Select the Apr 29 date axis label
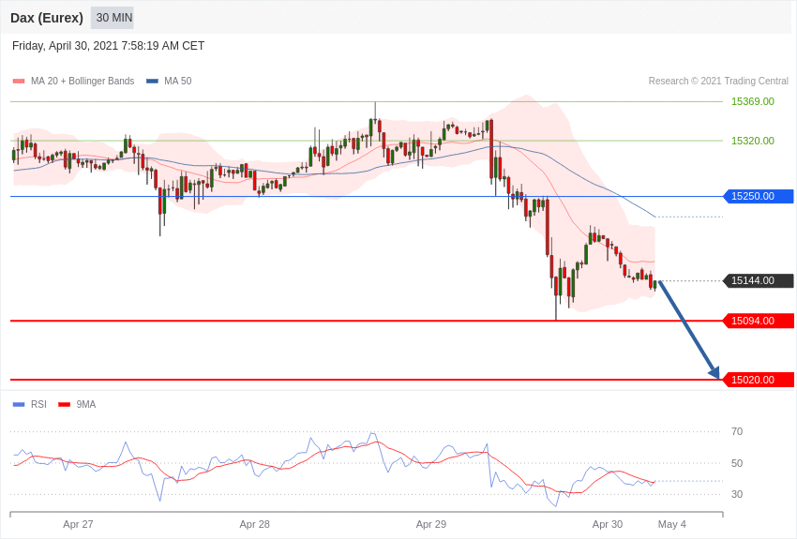Image resolution: width=797 pixels, height=540 pixels. point(431,524)
